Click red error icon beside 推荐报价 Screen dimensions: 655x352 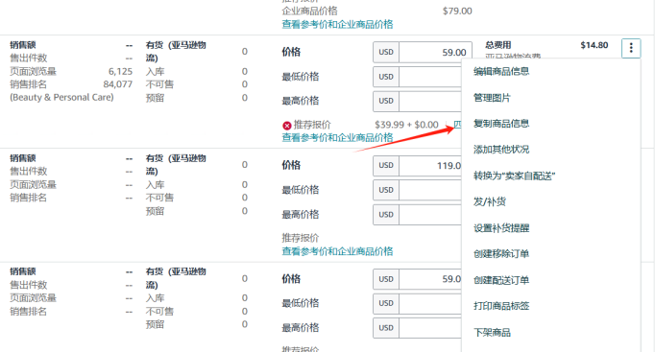pyautogui.click(x=286, y=125)
